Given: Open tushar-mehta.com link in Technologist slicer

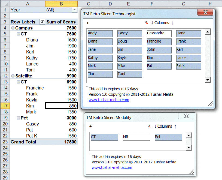Looking at the screenshot, I should click(x=109, y=100).
